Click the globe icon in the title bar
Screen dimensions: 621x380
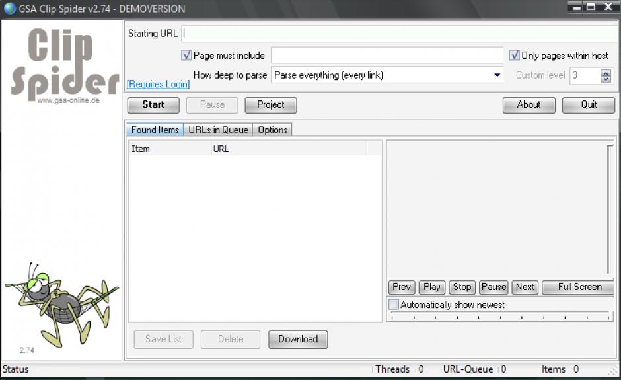click(9, 9)
